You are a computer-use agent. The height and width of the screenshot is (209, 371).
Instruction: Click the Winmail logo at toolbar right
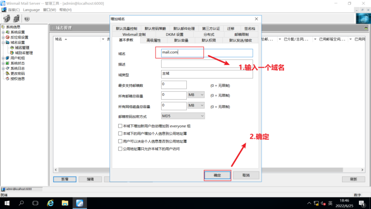tap(363, 18)
